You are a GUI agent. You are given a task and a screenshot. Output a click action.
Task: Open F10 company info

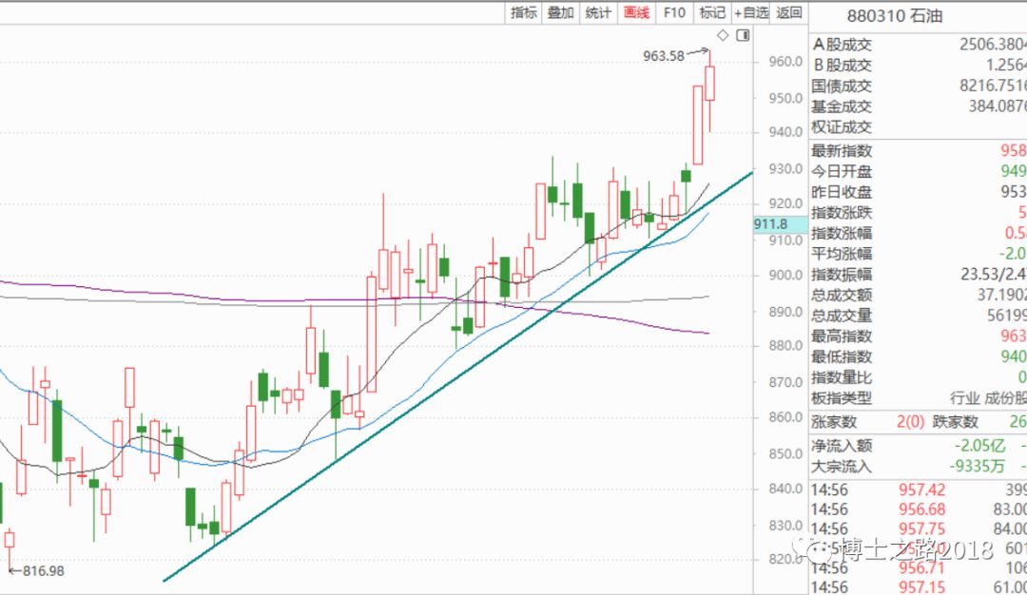(674, 12)
